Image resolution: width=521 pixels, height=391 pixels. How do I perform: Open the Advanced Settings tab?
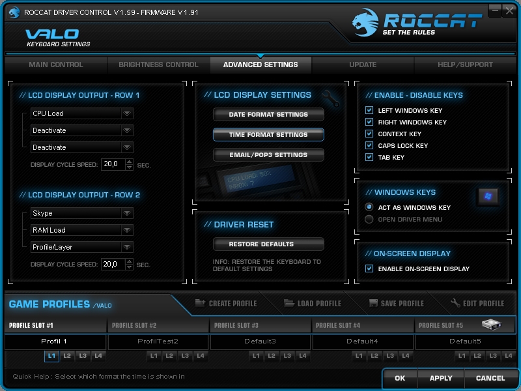point(260,65)
